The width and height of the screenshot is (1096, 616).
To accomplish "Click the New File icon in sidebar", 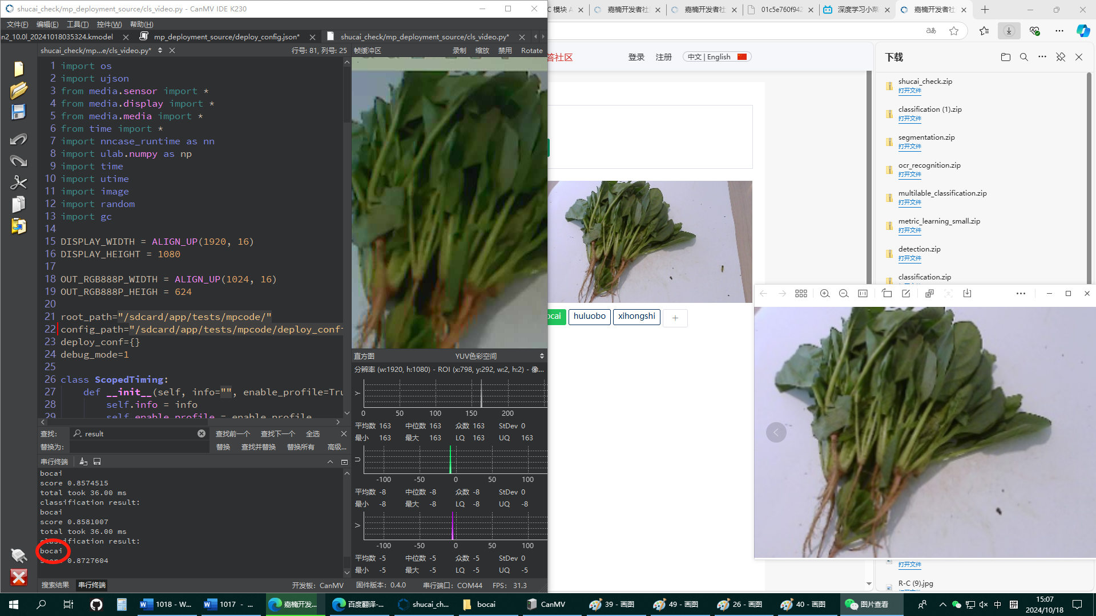I will 18,68.
